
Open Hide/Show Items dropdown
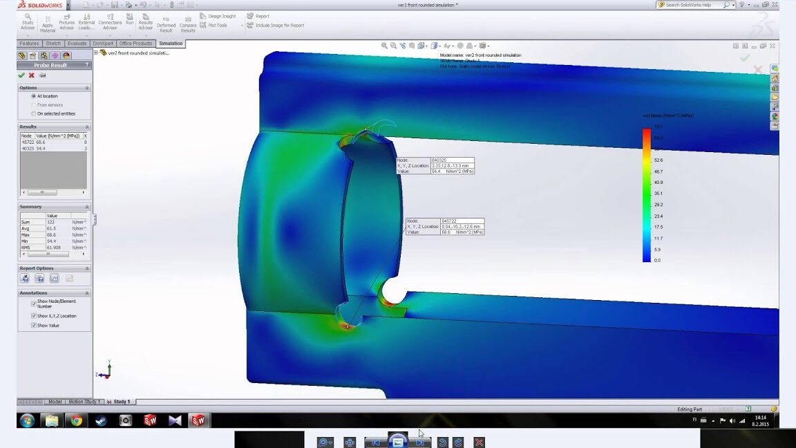click(448, 46)
